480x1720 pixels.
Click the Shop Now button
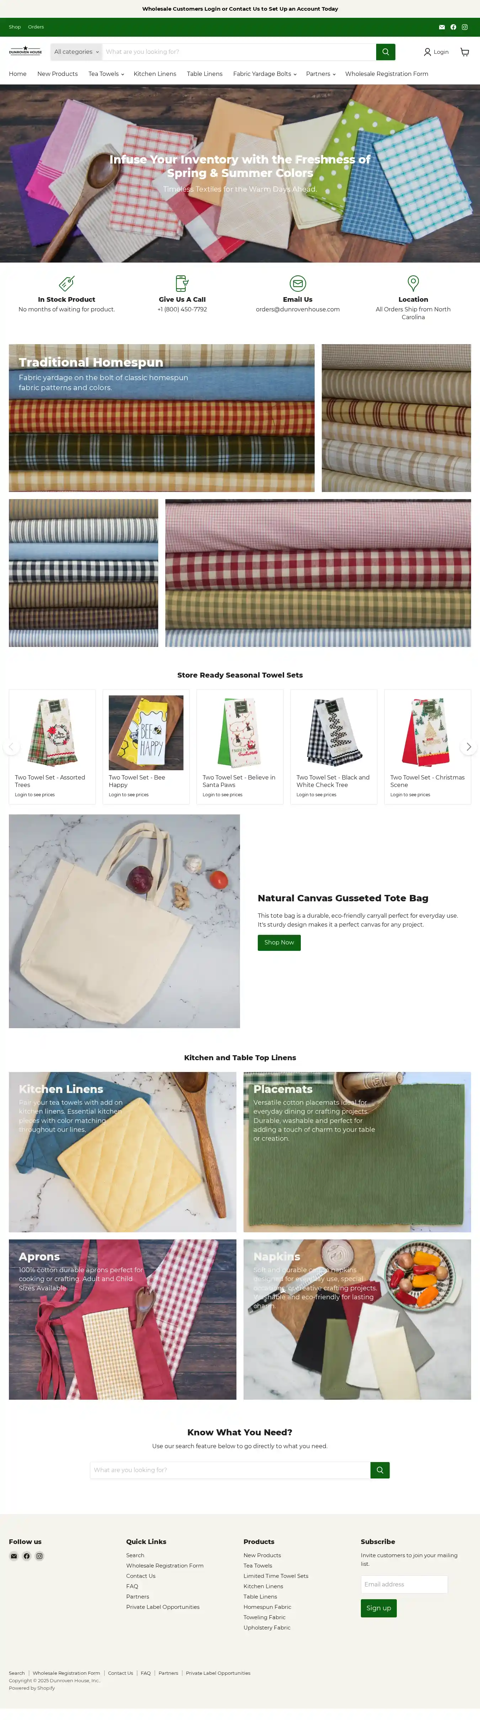point(279,942)
